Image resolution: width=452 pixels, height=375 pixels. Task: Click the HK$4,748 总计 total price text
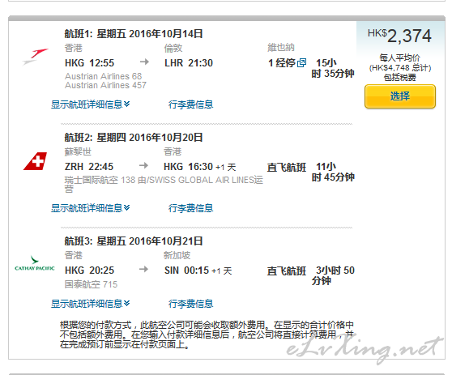click(x=400, y=68)
